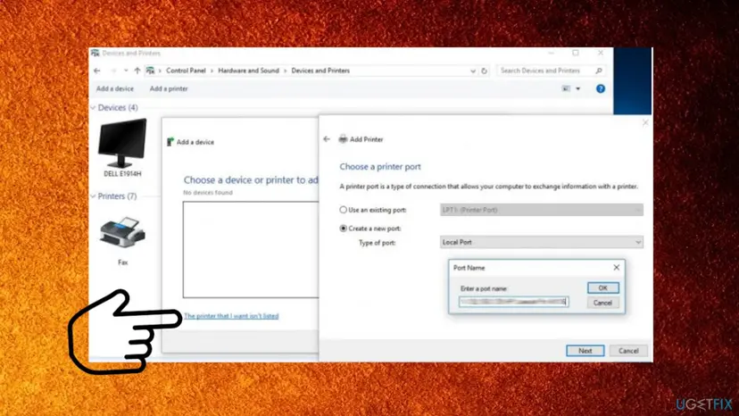The height and width of the screenshot is (416, 739).
Task: Confirm port name with OK
Action: pyautogui.click(x=602, y=287)
